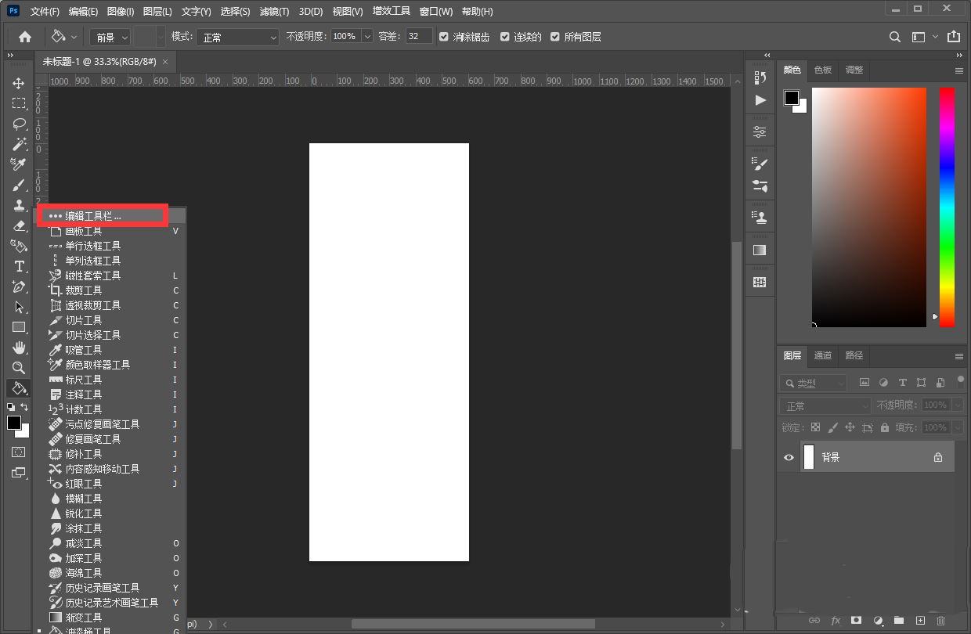
Task: Toggle lock position
Action: [850, 427]
